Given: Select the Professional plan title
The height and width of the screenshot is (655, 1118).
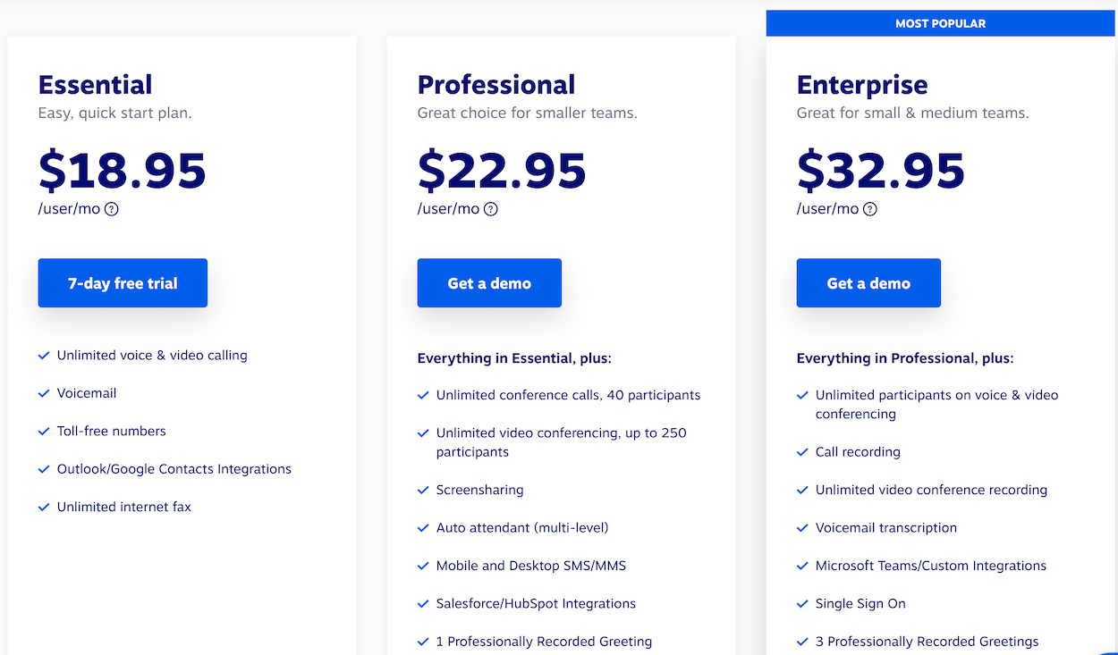Looking at the screenshot, I should (496, 85).
